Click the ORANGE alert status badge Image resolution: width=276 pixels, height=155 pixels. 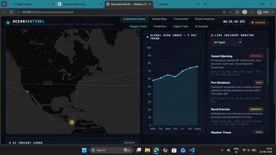(x=259, y=23)
